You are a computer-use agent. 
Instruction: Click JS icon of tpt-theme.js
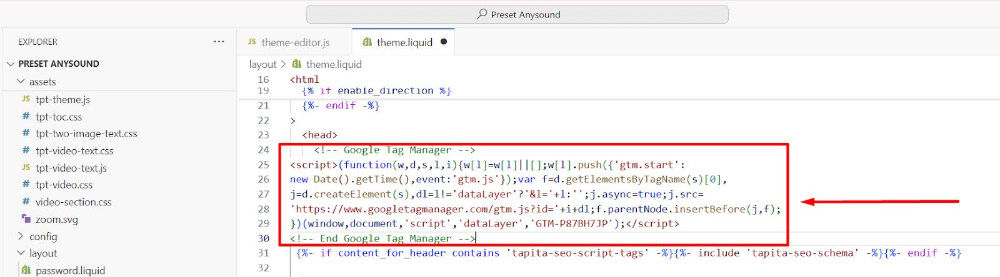point(26,99)
